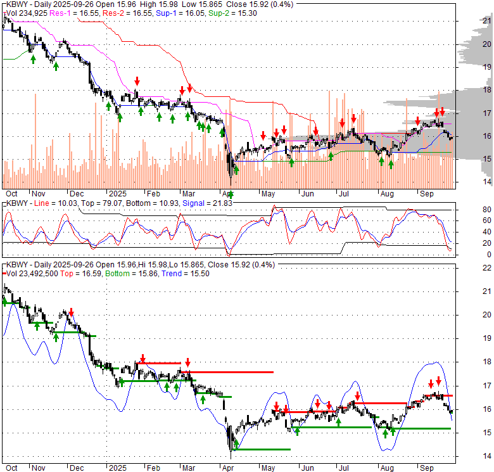The height and width of the screenshot is (472, 494).
Task: Click Jun on the top chart's time axis
Action: 308,194
